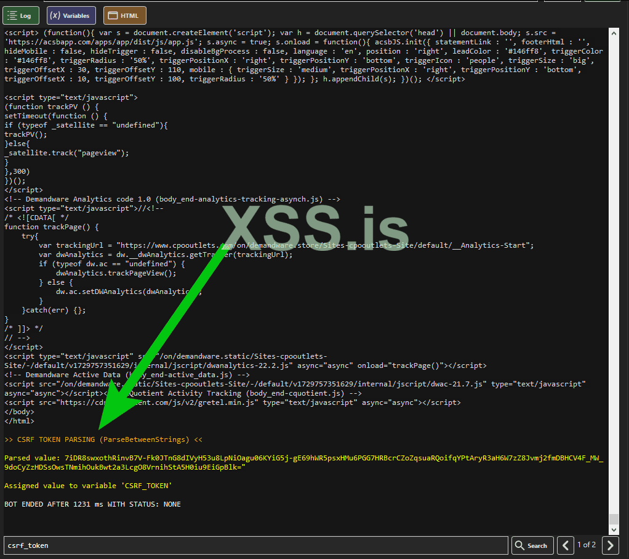Image resolution: width=629 pixels, height=559 pixels.
Task: Click the '},300)' line
Action: tap(17, 171)
